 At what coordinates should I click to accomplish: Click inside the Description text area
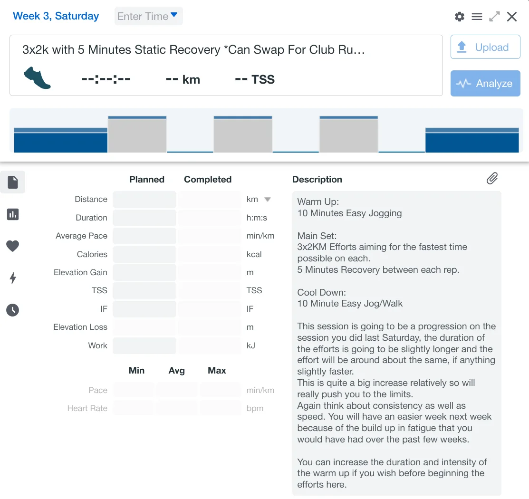(x=396, y=342)
